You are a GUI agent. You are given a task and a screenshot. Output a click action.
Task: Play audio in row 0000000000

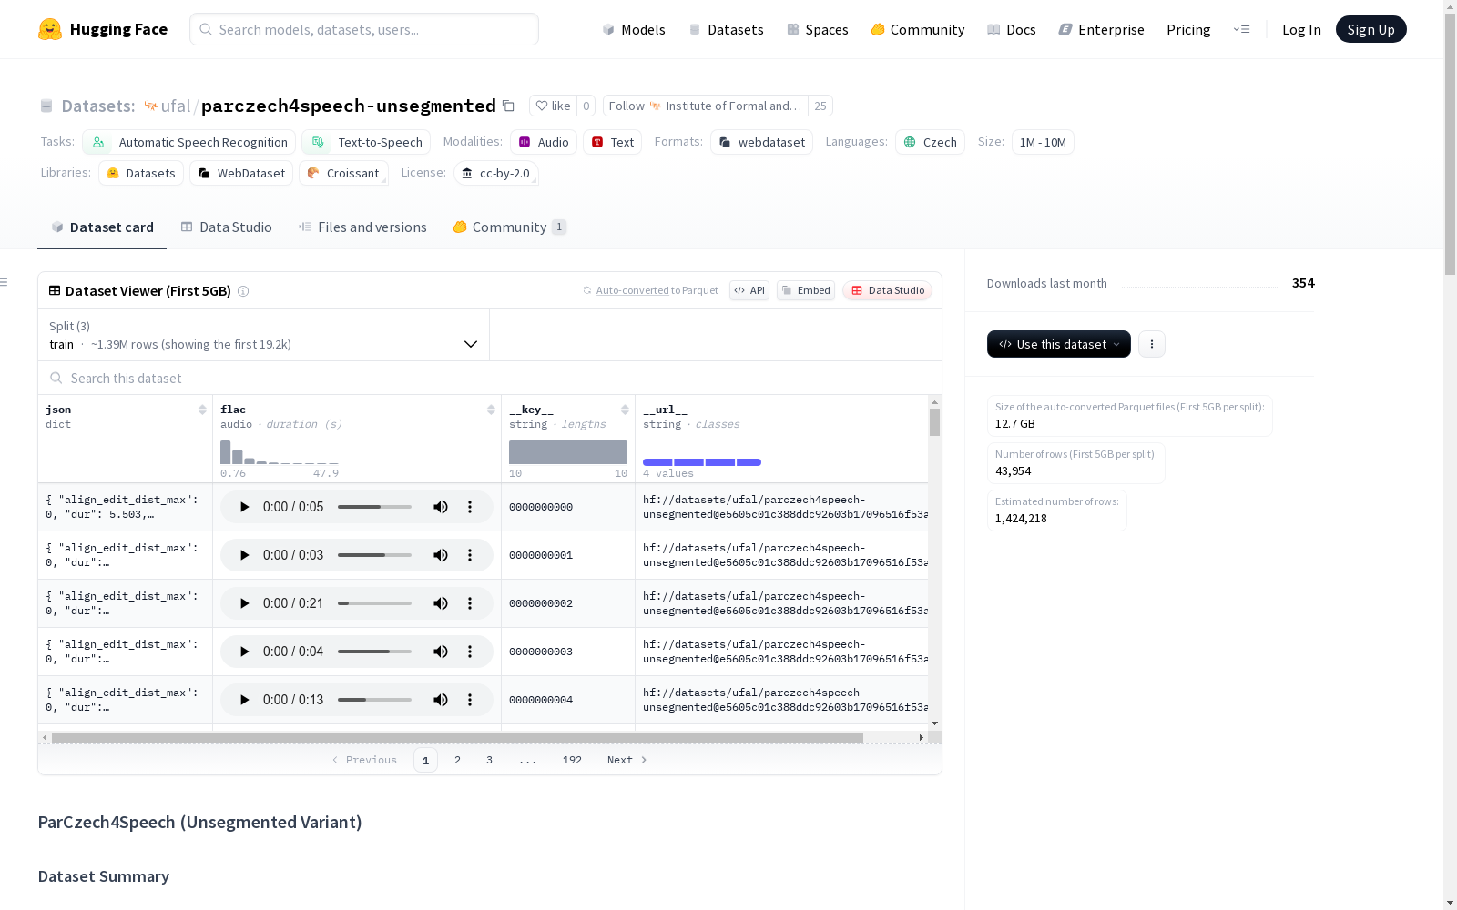pyautogui.click(x=244, y=507)
